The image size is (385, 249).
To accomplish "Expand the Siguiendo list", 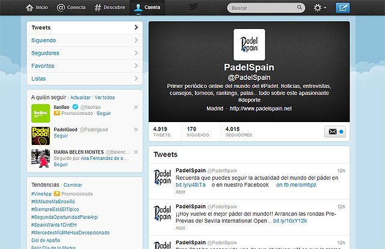I will click(x=84, y=40).
